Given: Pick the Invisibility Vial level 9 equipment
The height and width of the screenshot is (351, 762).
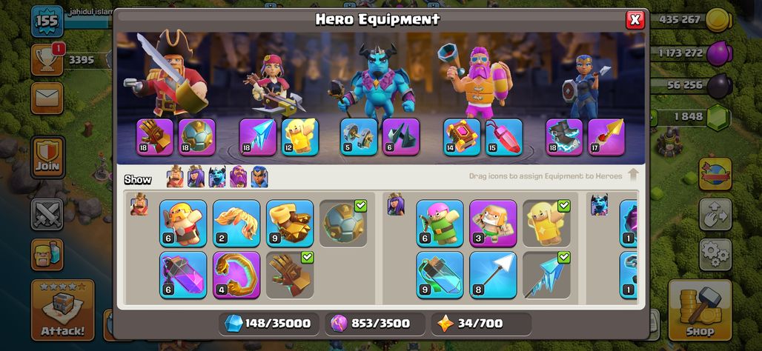Looking at the screenshot, I should [440, 275].
